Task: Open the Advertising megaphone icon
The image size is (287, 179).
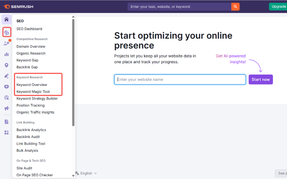Action: click(x=6, y=108)
